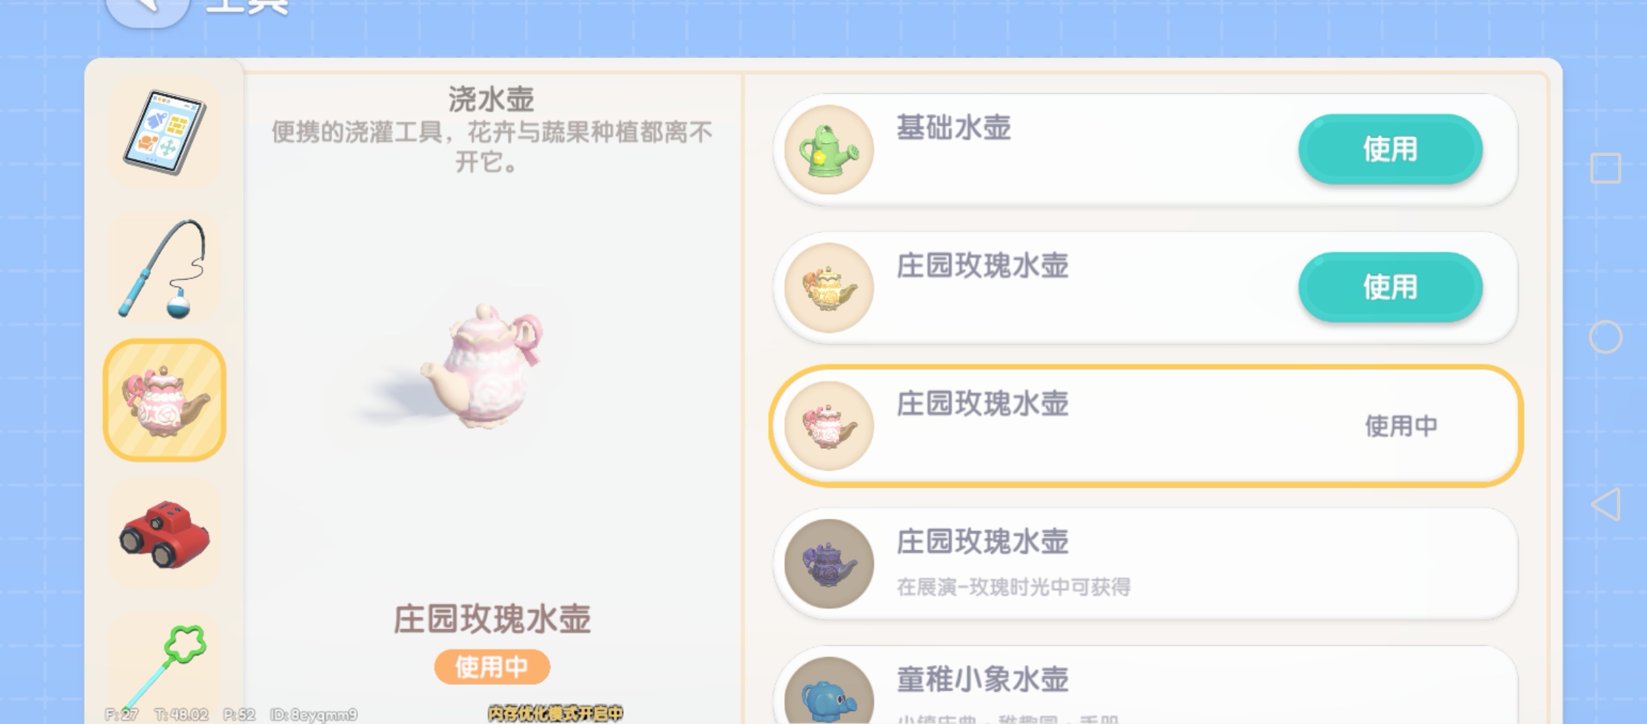1647x724 pixels.
Task: Tap the Android back triangle button
Action: point(1606,504)
